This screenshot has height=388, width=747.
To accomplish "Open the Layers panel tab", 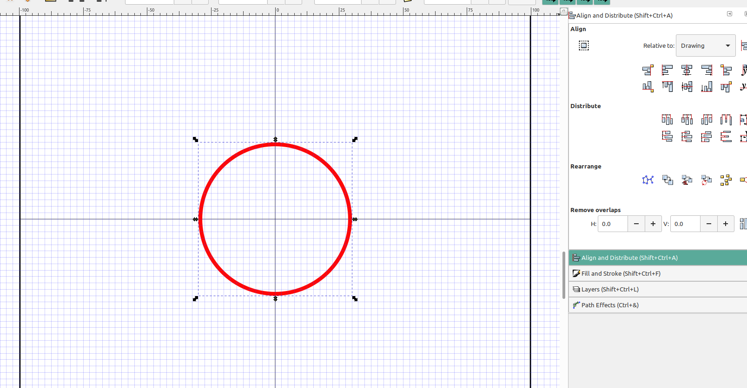I will 658,289.
